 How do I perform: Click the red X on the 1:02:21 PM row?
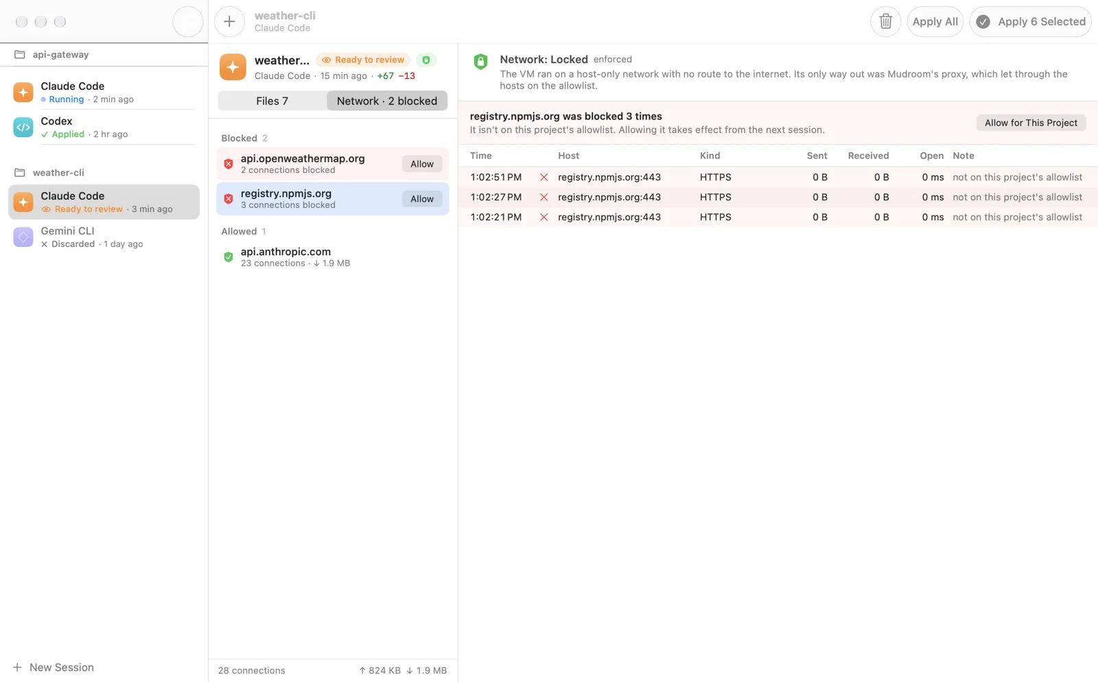click(x=544, y=217)
